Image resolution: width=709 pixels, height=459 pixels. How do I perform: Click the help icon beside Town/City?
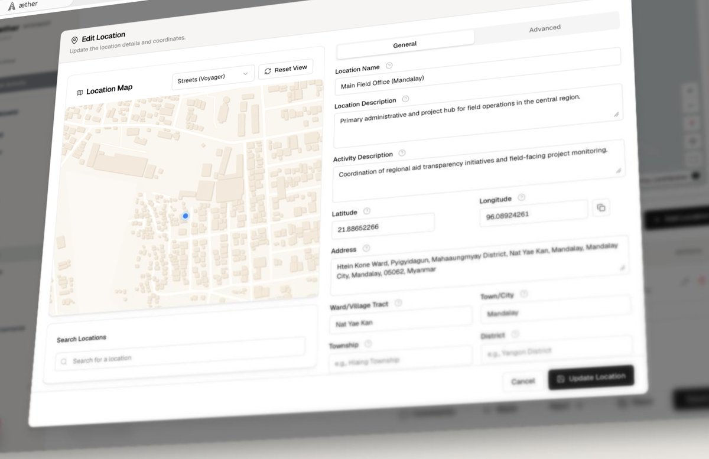(x=523, y=294)
